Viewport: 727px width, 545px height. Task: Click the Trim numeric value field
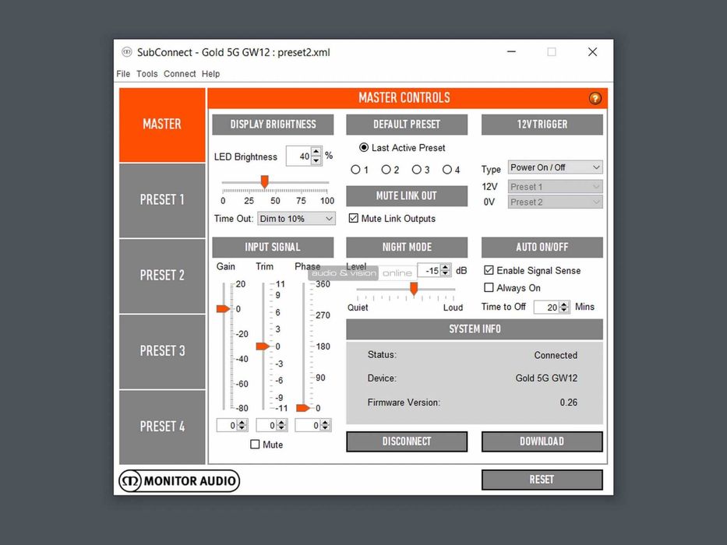click(266, 425)
